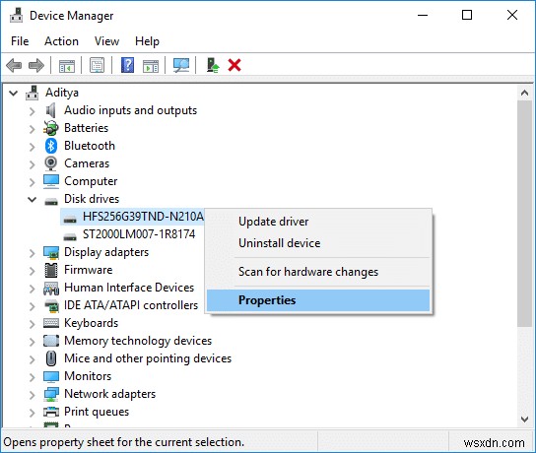The image size is (536, 453).
Task: Click the vertical scrollbar thumb
Action: click(x=525, y=214)
